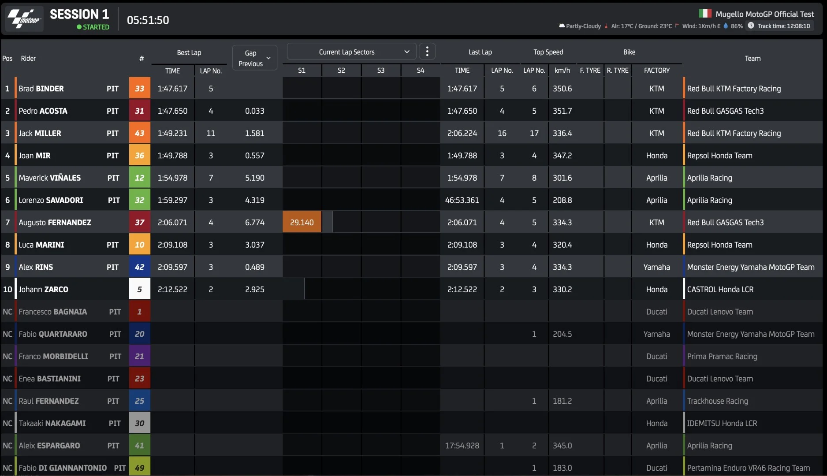Click Aleix Espargaro's number 41 badge
Screen dimensions: 827x476
pos(139,446)
